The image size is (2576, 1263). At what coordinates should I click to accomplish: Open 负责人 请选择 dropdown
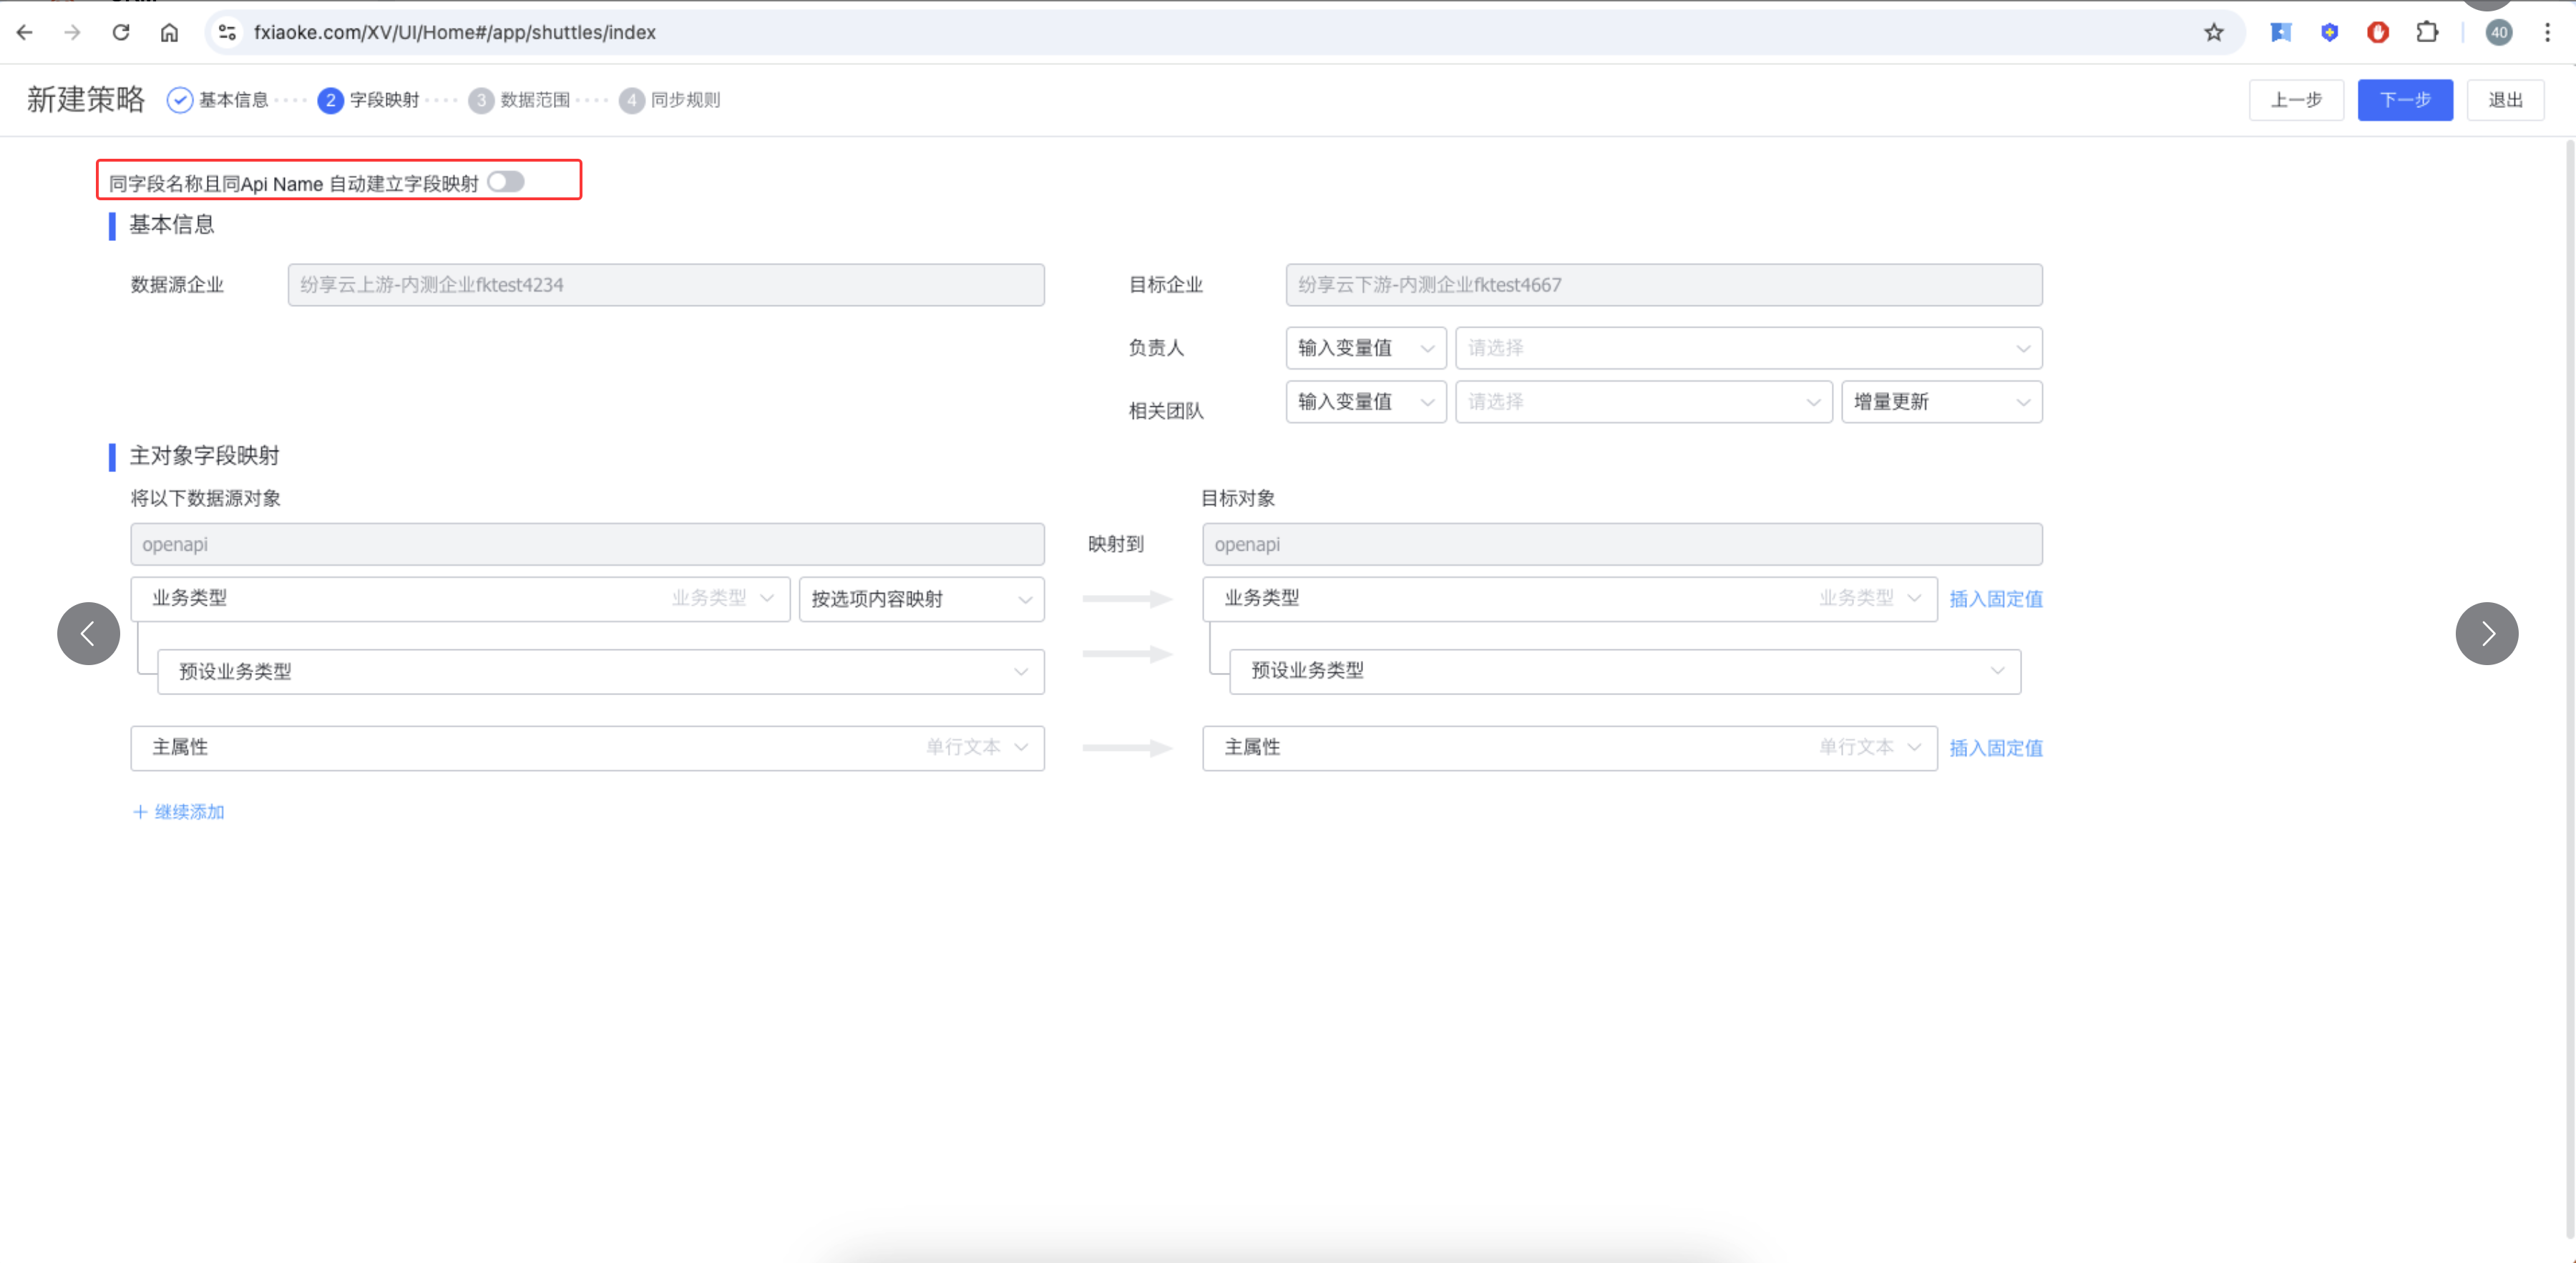(1748, 348)
